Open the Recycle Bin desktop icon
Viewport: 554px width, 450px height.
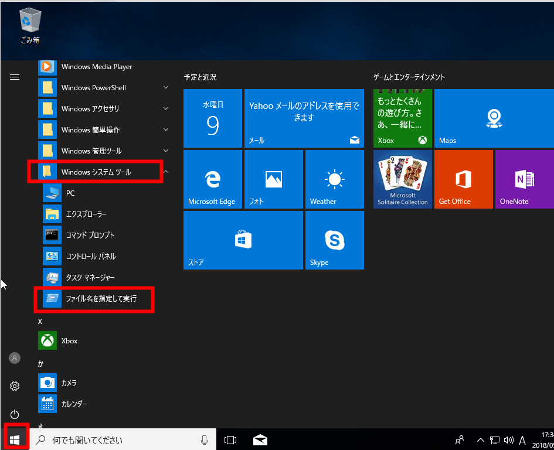point(30,26)
